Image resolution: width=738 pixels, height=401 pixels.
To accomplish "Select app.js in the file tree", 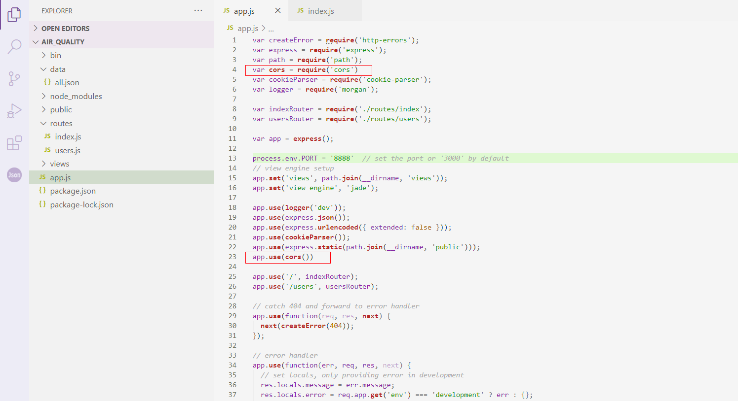I will click(121, 177).
